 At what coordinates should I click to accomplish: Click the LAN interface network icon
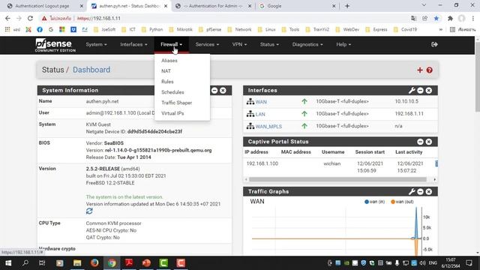tap(250, 114)
